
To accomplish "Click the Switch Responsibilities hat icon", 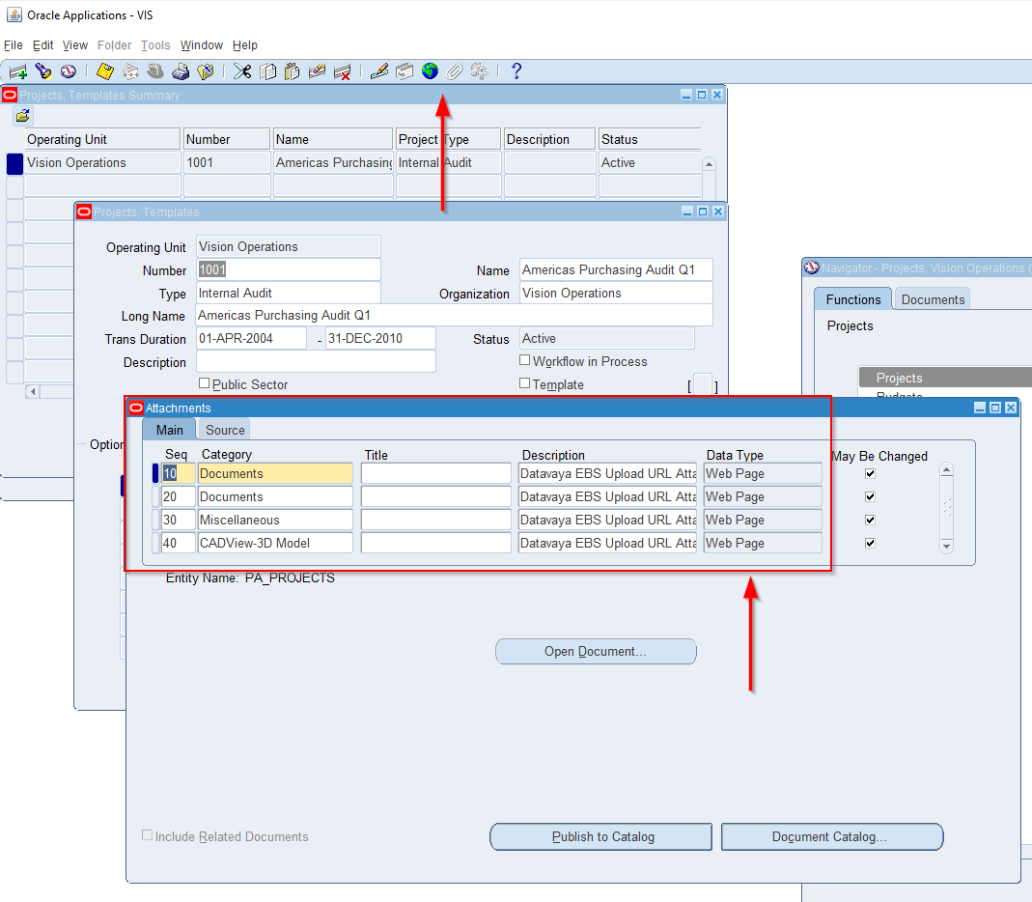I will 155,71.
